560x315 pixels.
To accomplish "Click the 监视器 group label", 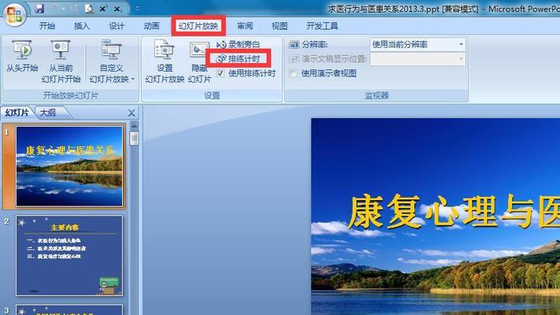I will [376, 95].
